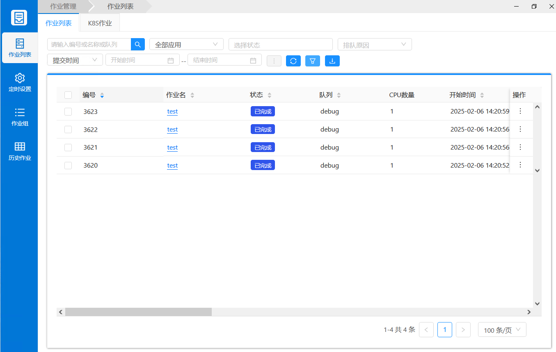Image resolution: width=556 pixels, height=352 pixels.
Task: Click page number 1 button
Action: pyautogui.click(x=445, y=329)
